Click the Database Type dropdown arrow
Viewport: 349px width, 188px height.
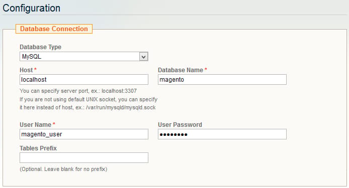143,57
